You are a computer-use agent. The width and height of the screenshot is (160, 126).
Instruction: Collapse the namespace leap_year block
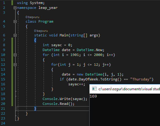tap(15, 8)
